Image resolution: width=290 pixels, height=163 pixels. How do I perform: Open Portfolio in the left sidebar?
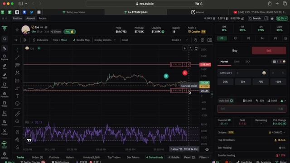point(5,95)
